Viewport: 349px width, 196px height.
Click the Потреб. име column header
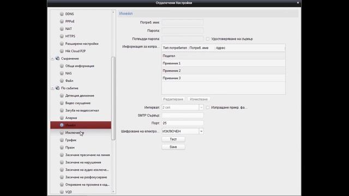click(x=202, y=48)
